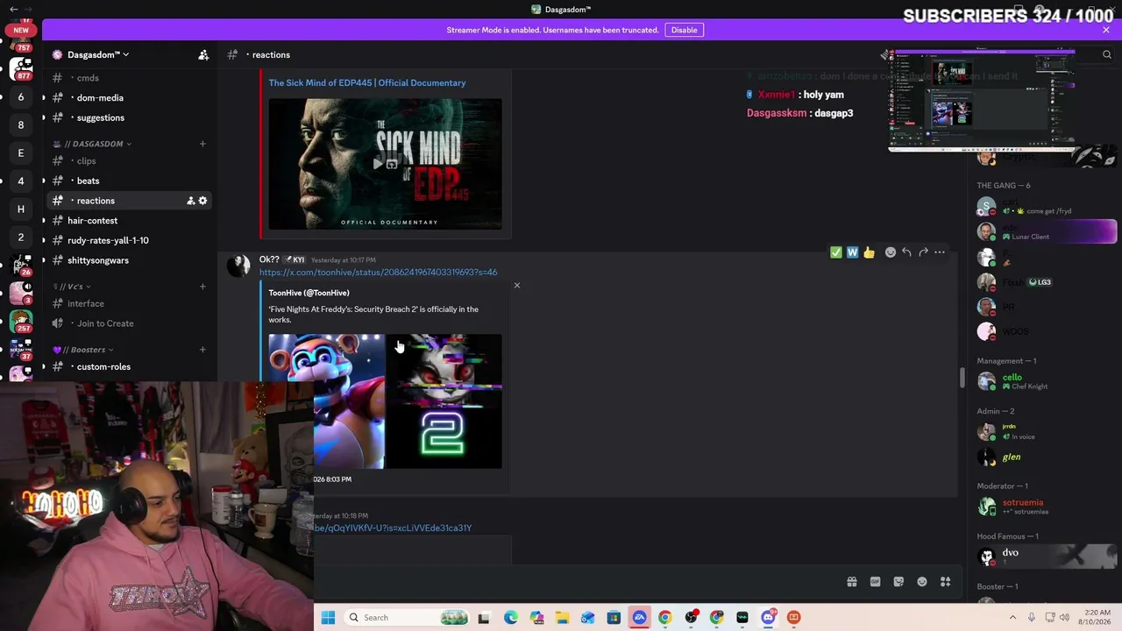Select the server labeled E

pos(21,152)
